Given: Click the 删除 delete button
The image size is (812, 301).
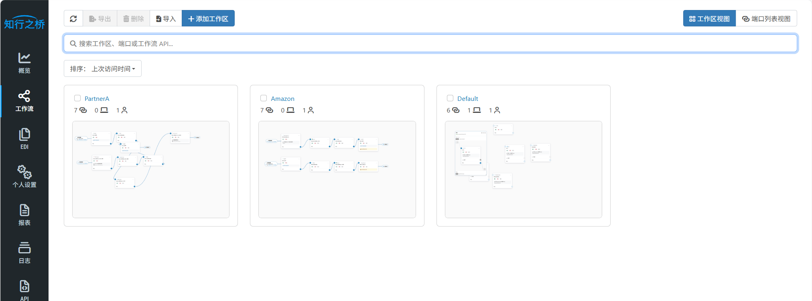Looking at the screenshot, I should tap(134, 18).
